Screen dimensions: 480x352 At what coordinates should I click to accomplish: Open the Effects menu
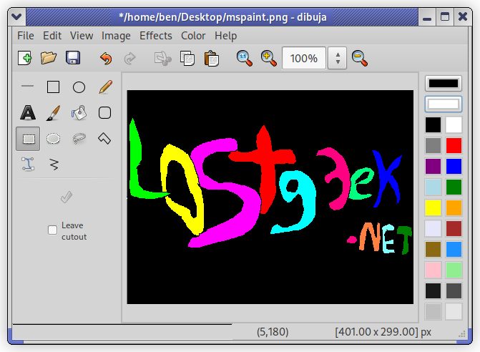coord(156,36)
